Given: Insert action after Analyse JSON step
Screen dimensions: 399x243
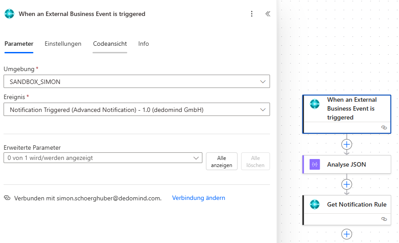Looking at the screenshot, I should [347, 184].
